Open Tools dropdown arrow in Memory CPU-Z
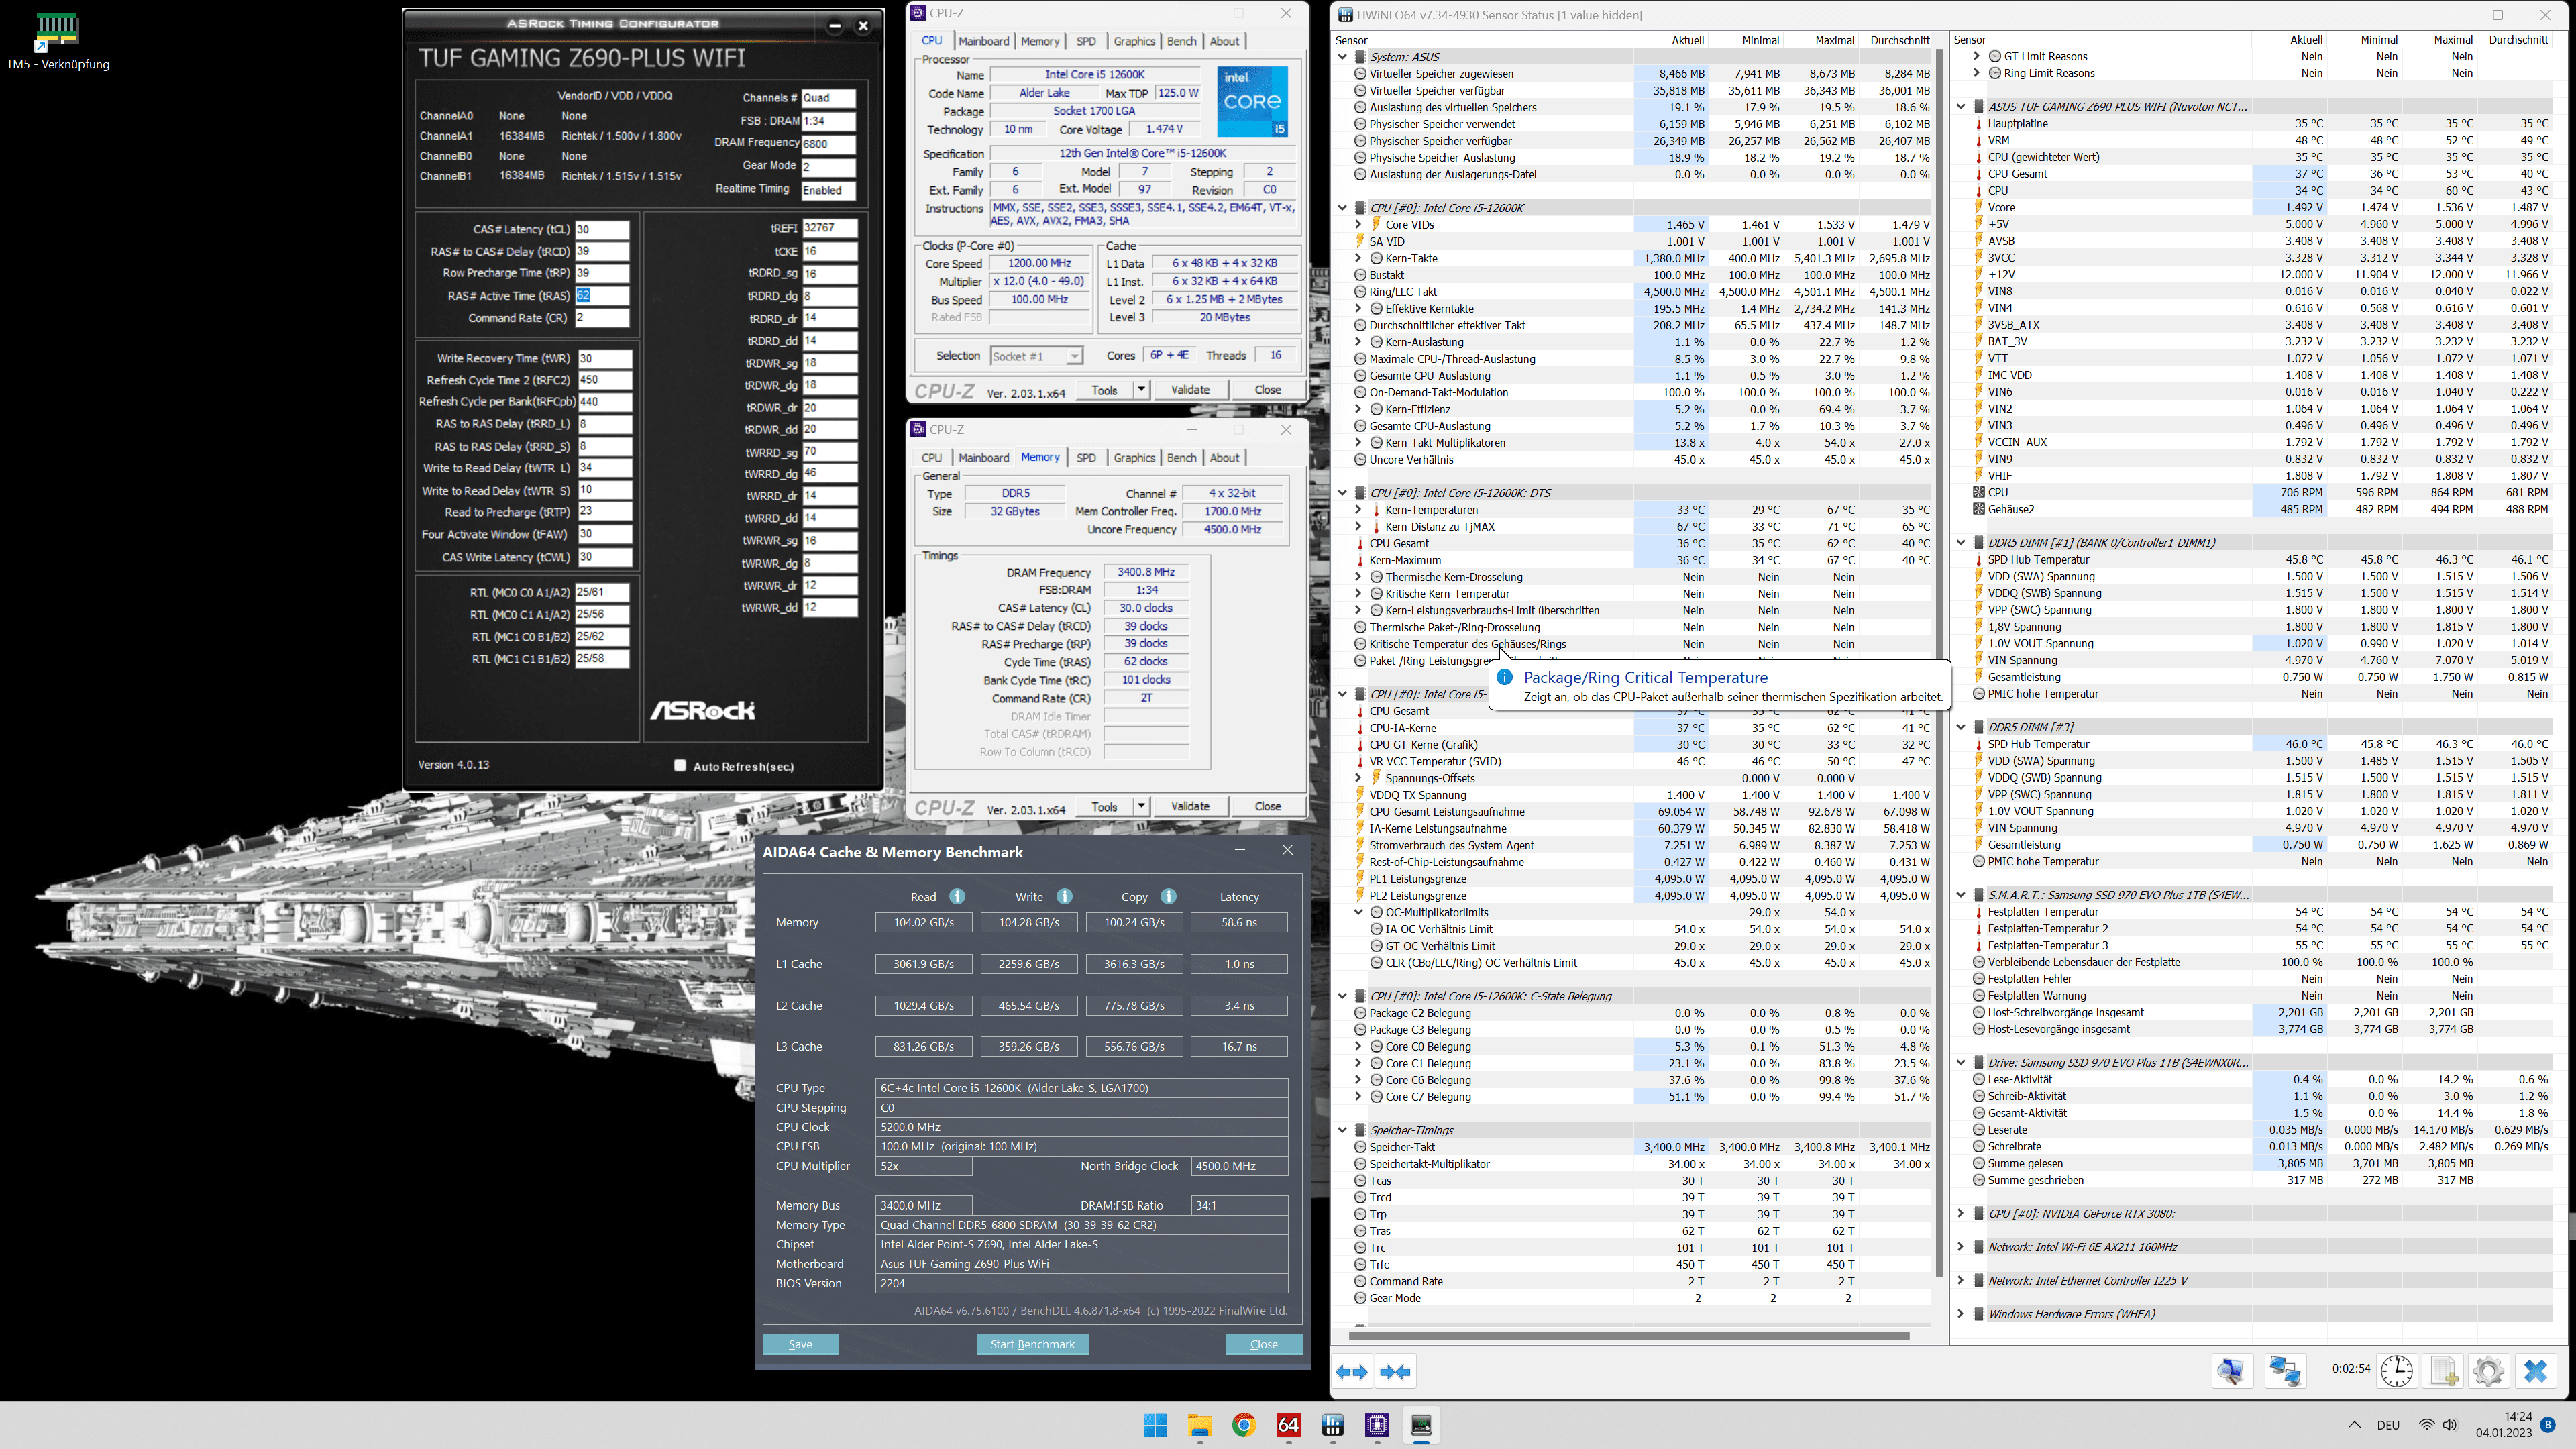Image resolution: width=2576 pixels, height=1449 pixels. point(1141,806)
